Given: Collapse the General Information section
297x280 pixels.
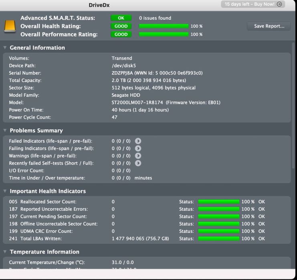Looking at the screenshot, I should tap(5, 48).
